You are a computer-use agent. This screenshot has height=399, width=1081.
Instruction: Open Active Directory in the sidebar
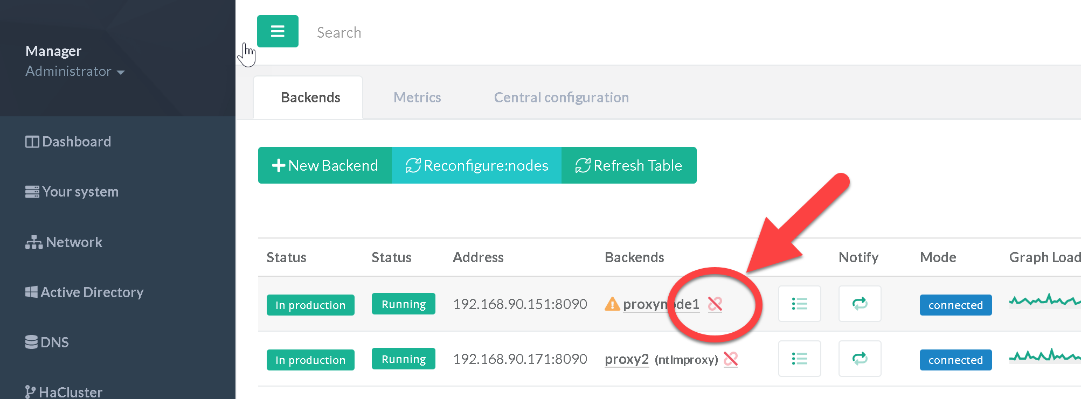click(x=85, y=292)
